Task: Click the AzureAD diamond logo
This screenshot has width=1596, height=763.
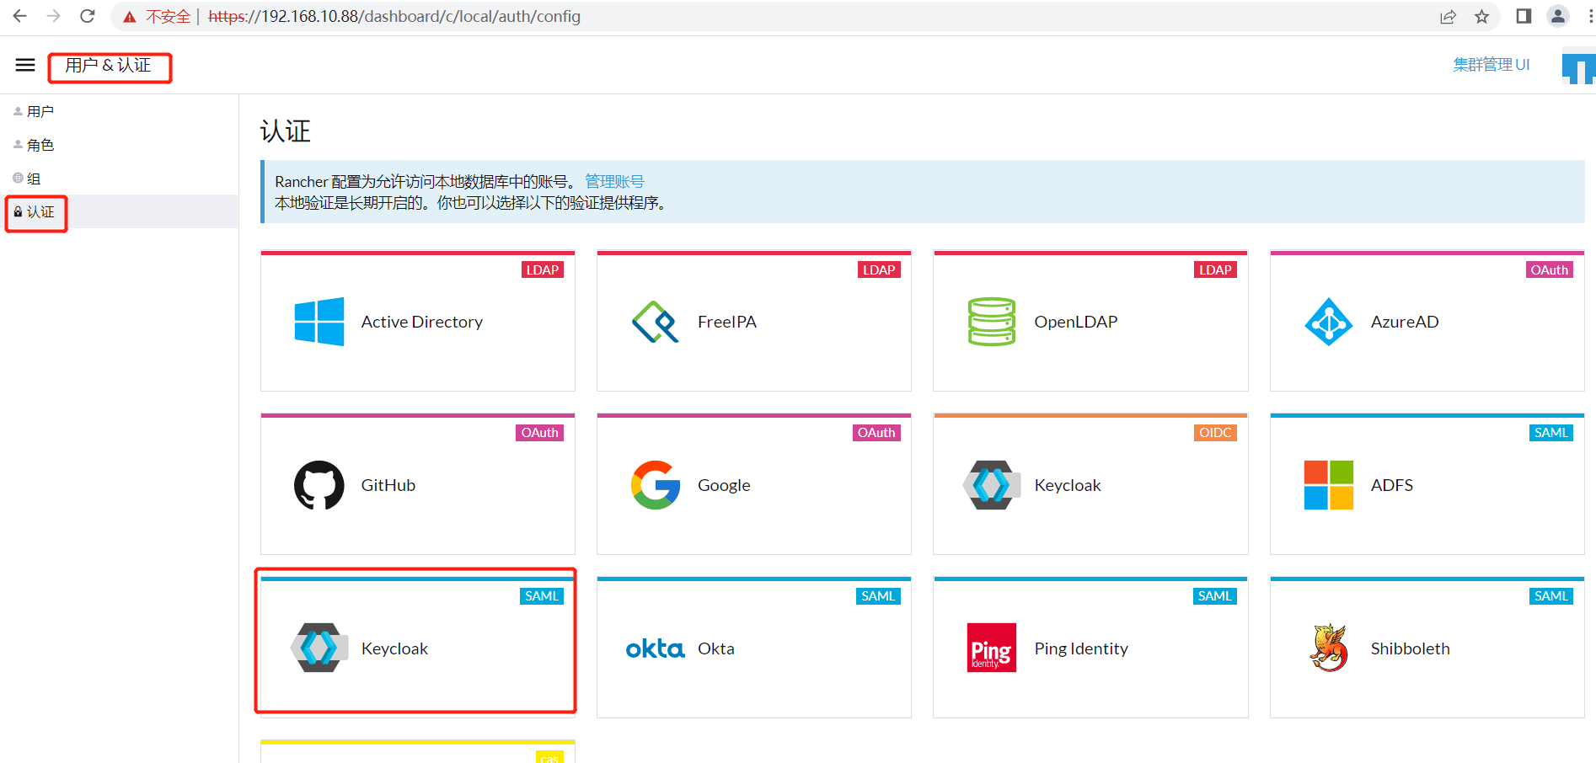Action: (x=1329, y=322)
